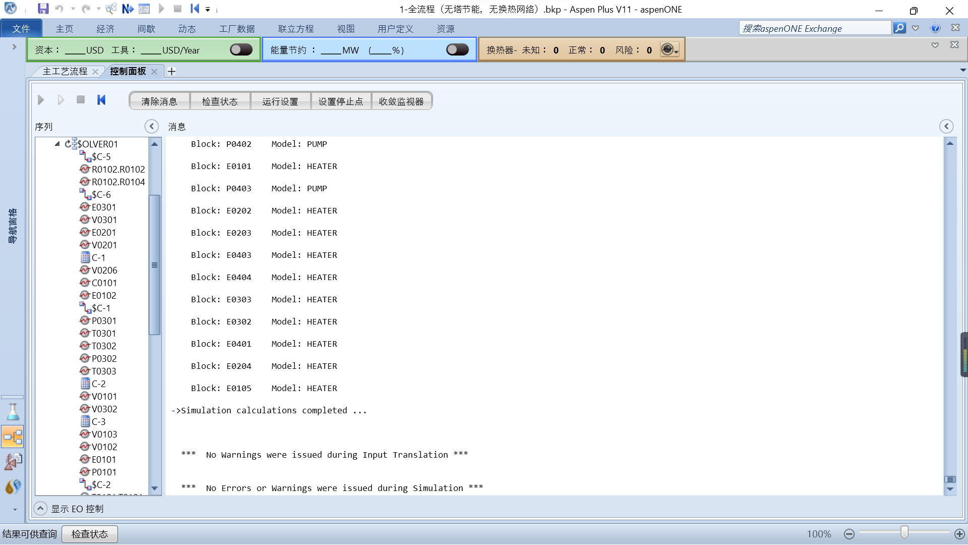Click the Reinitialize button in control panel toolbar
The width and height of the screenshot is (968, 545).
point(101,100)
